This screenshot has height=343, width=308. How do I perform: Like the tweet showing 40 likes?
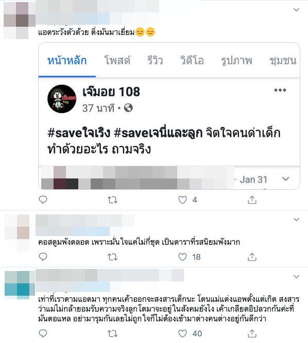(x=182, y=334)
